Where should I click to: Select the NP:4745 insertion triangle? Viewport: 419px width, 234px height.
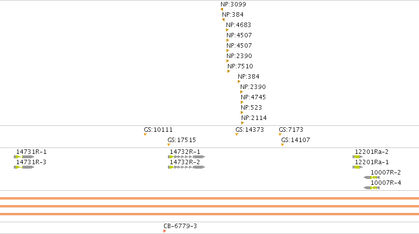(x=242, y=102)
